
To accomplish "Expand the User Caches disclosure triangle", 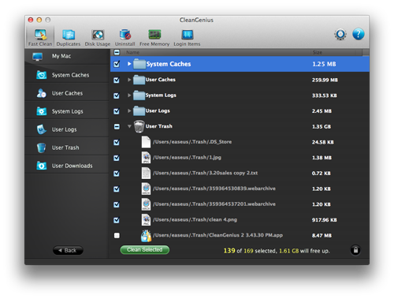I will (129, 80).
